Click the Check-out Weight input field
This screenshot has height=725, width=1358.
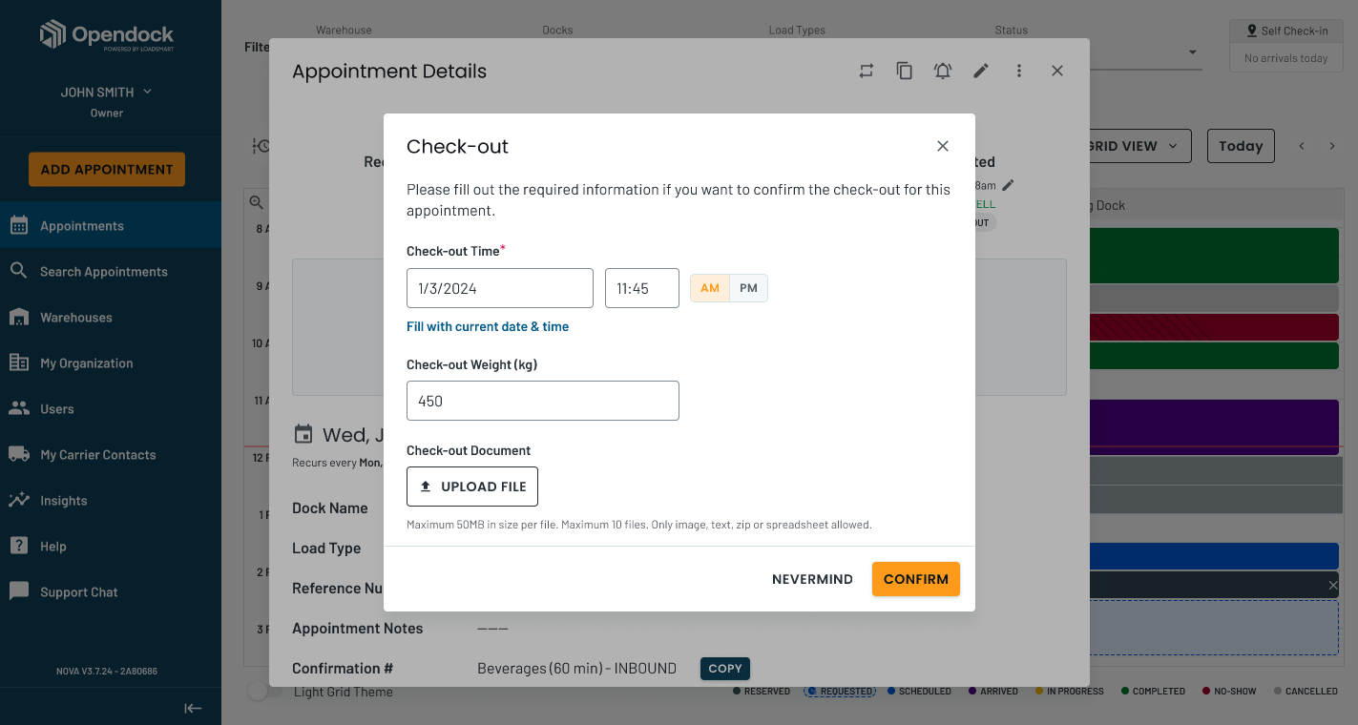pyautogui.click(x=543, y=401)
